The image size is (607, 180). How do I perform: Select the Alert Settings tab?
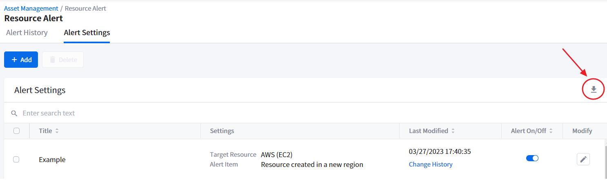pyautogui.click(x=87, y=33)
